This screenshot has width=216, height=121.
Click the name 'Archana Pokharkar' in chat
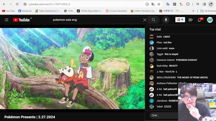coord(167,83)
